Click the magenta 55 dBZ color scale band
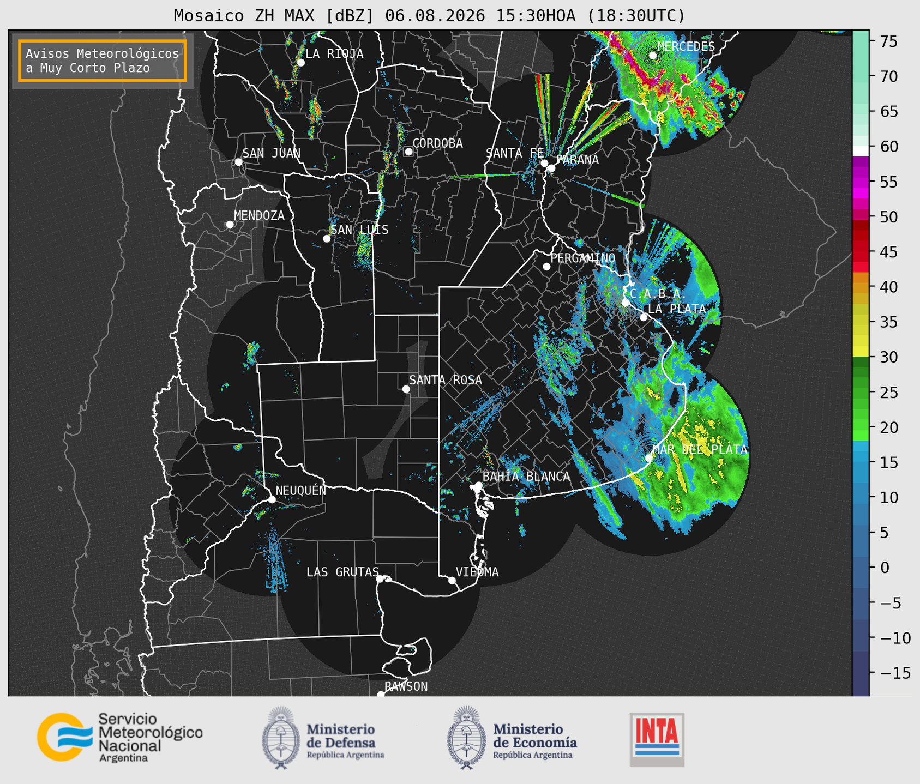The image size is (920, 784). [x=861, y=182]
